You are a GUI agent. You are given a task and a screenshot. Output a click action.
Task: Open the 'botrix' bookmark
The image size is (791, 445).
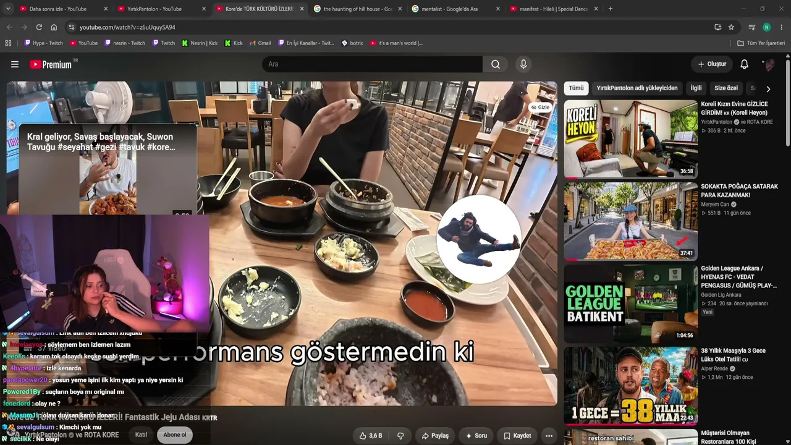click(352, 43)
